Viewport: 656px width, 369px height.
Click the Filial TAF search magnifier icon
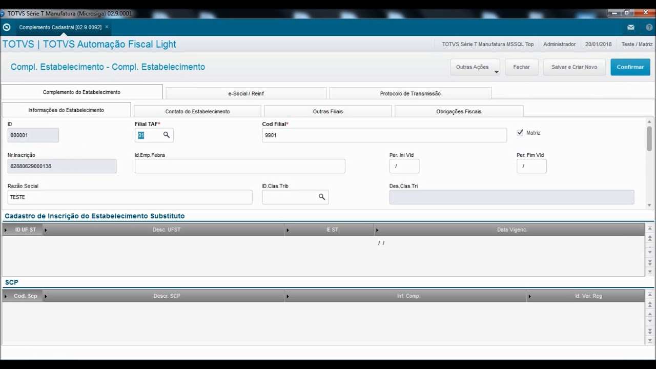pyautogui.click(x=167, y=135)
